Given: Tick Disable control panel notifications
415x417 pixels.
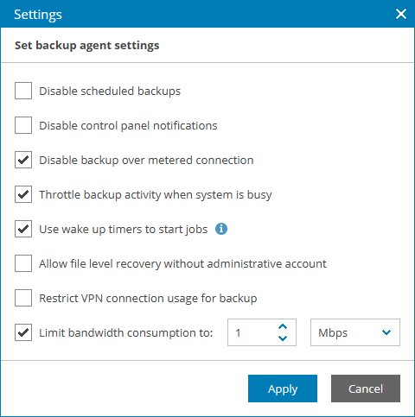Looking at the screenshot, I should [x=23, y=125].
